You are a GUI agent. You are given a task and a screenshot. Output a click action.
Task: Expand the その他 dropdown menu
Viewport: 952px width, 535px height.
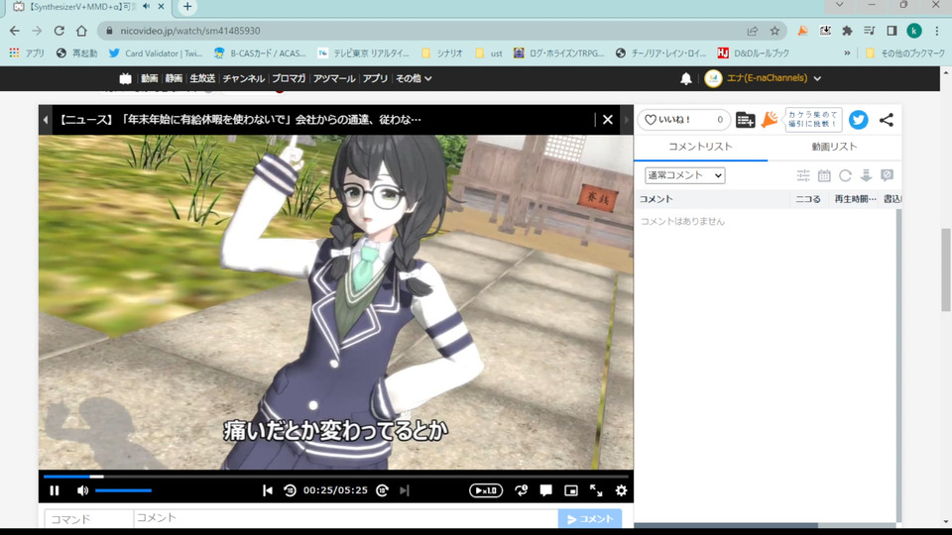[414, 78]
